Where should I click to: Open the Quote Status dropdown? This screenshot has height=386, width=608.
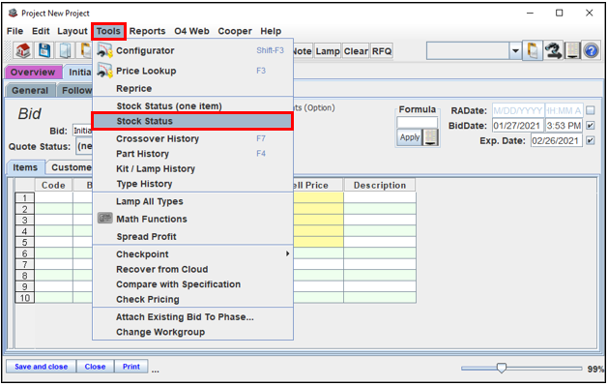[84, 147]
